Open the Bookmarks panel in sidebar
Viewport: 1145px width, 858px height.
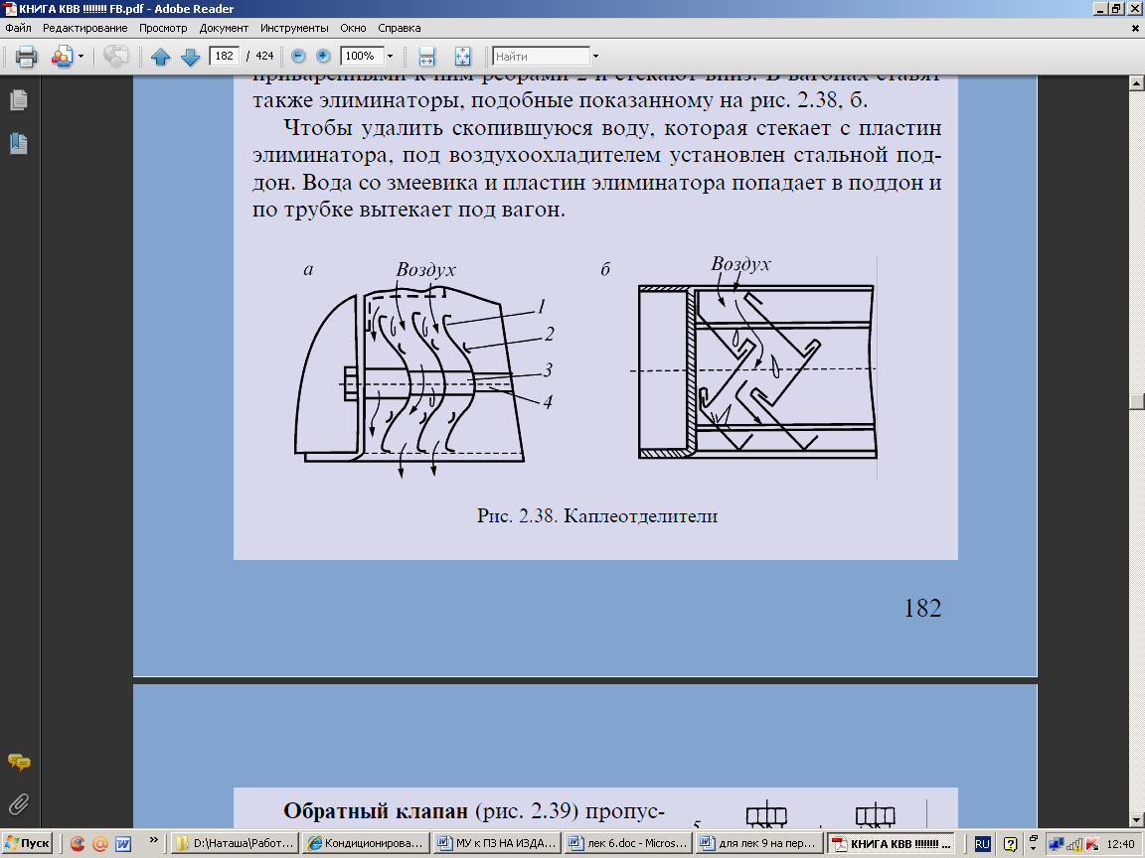[19, 144]
